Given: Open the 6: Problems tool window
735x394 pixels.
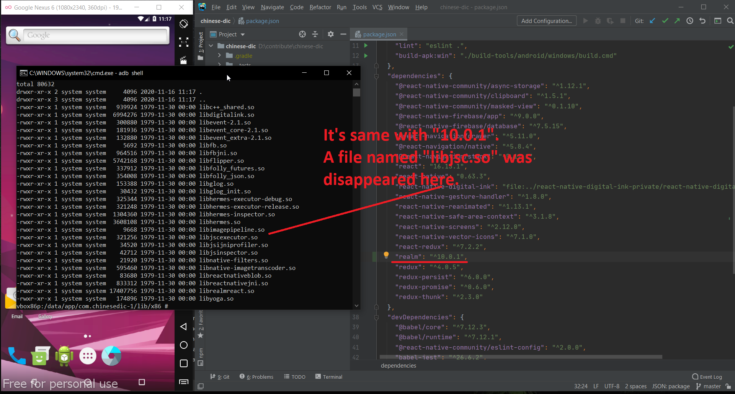Looking at the screenshot, I should [x=256, y=377].
